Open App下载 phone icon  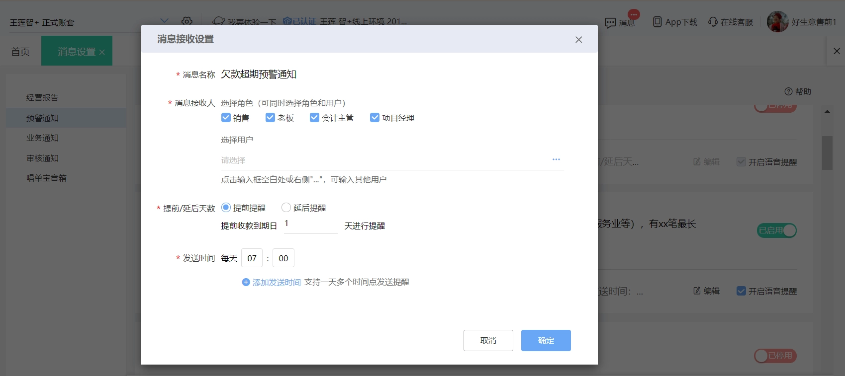pyautogui.click(x=657, y=22)
